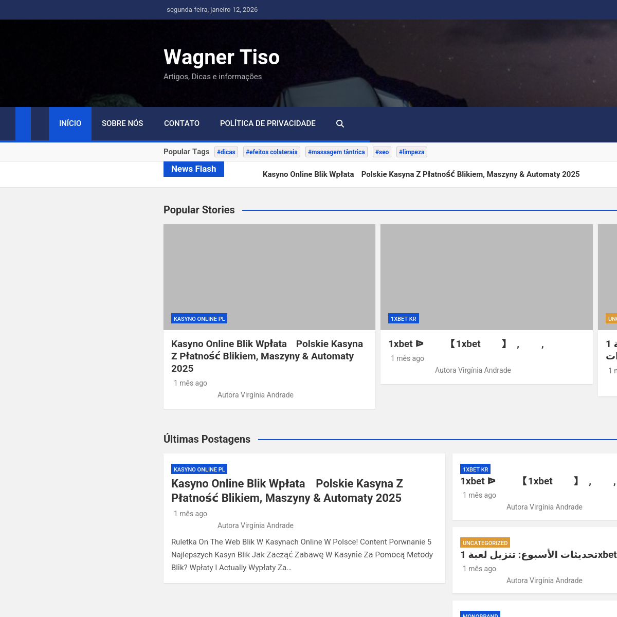Viewport: 617px width, 617px height.
Task: Choose the #limpeza tag
Action: pos(411,152)
